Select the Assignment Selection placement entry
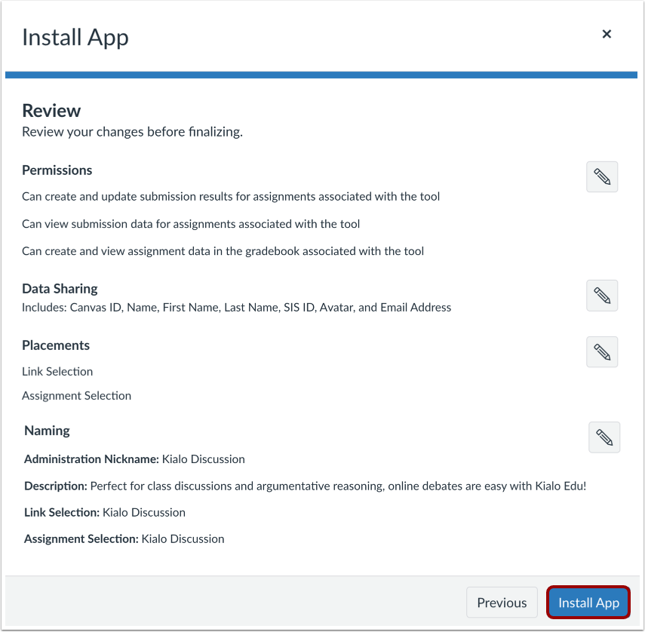The width and height of the screenshot is (645, 632). (76, 395)
